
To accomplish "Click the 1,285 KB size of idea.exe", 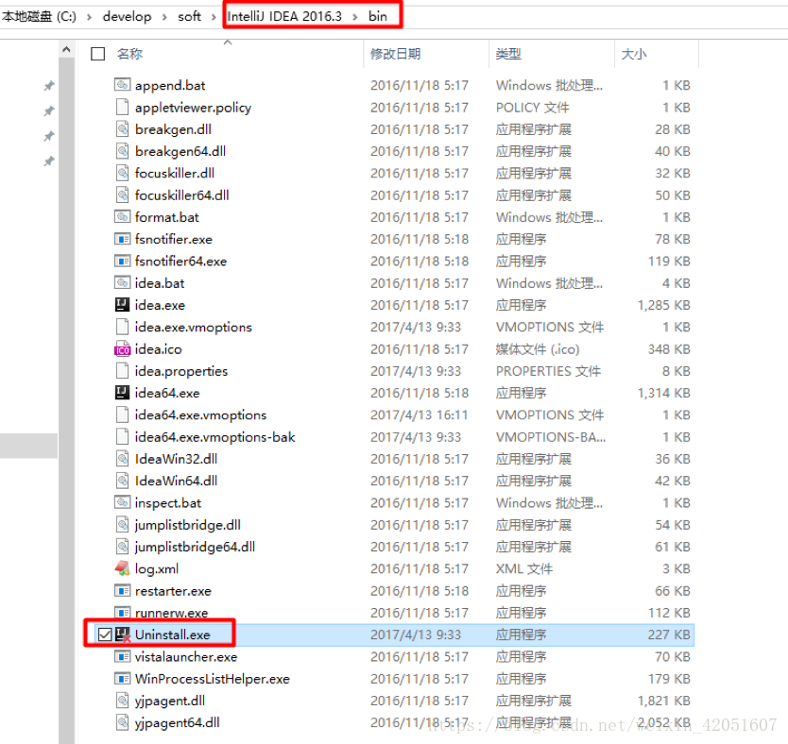I will 663,305.
